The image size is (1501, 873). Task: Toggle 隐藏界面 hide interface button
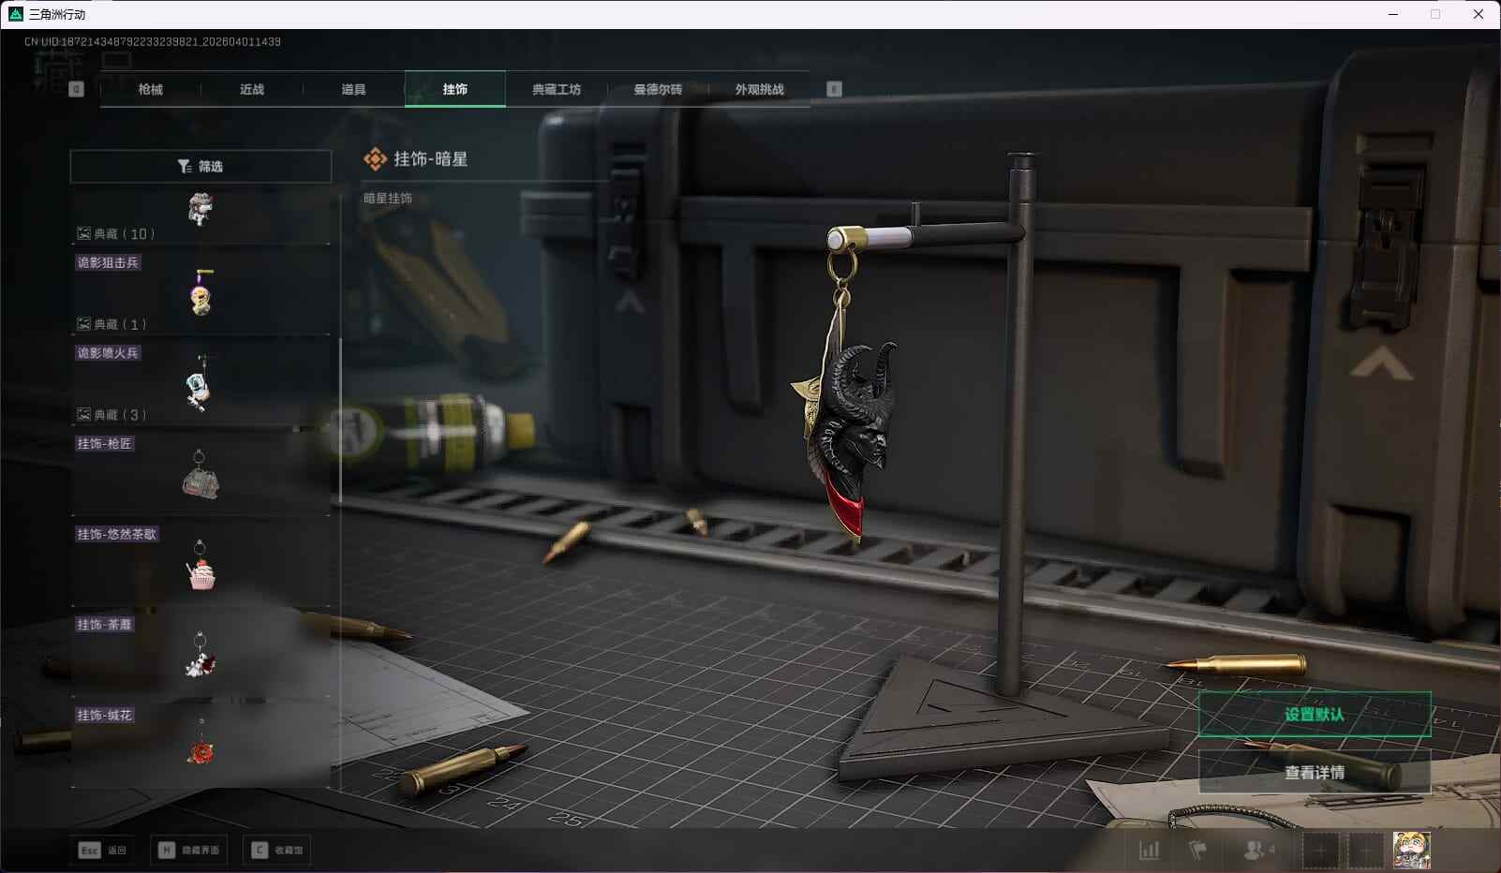coord(190,850)
